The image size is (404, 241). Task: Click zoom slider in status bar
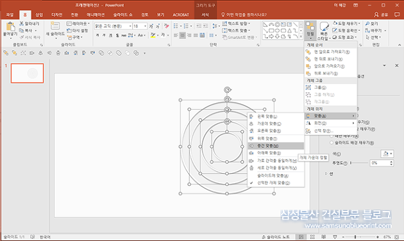(360, 237)
